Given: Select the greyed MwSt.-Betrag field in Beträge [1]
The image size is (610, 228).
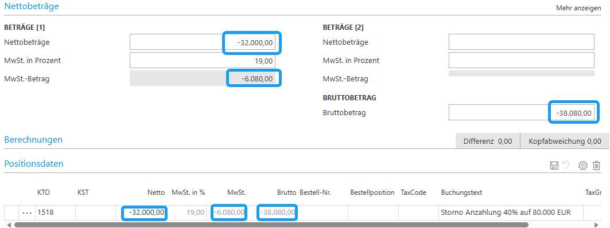Looking at the screenshot, I should point(203,78).
